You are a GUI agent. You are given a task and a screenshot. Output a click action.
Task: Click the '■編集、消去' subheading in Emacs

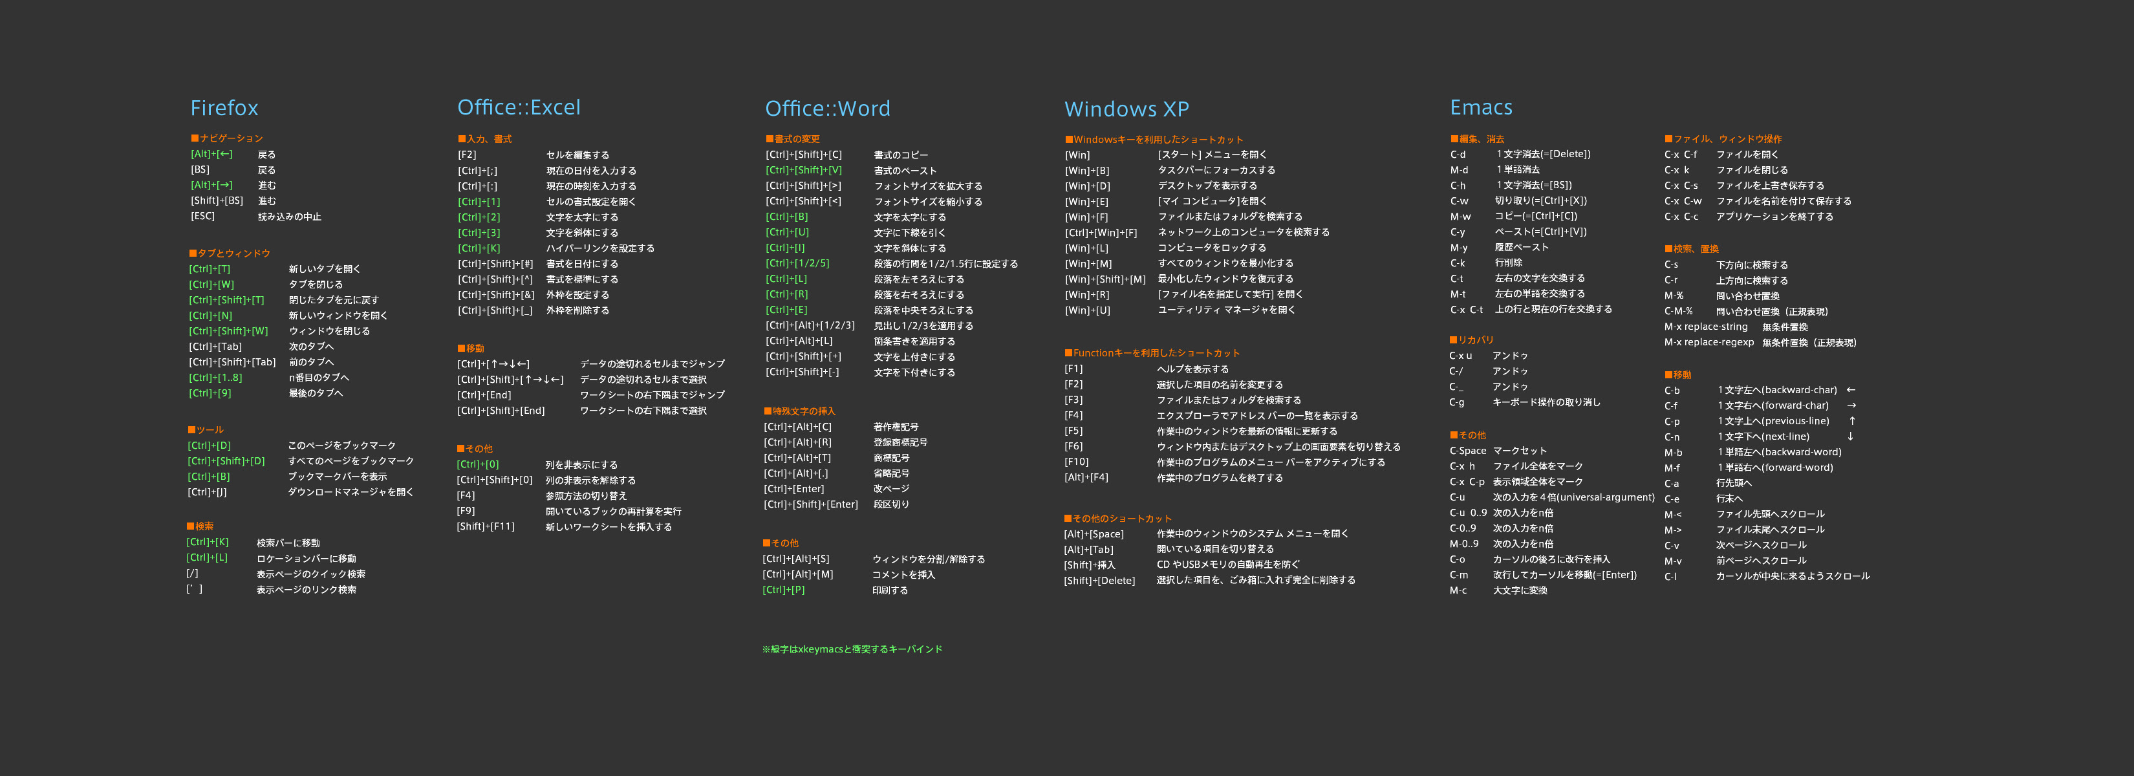(x=1477, y=139)
